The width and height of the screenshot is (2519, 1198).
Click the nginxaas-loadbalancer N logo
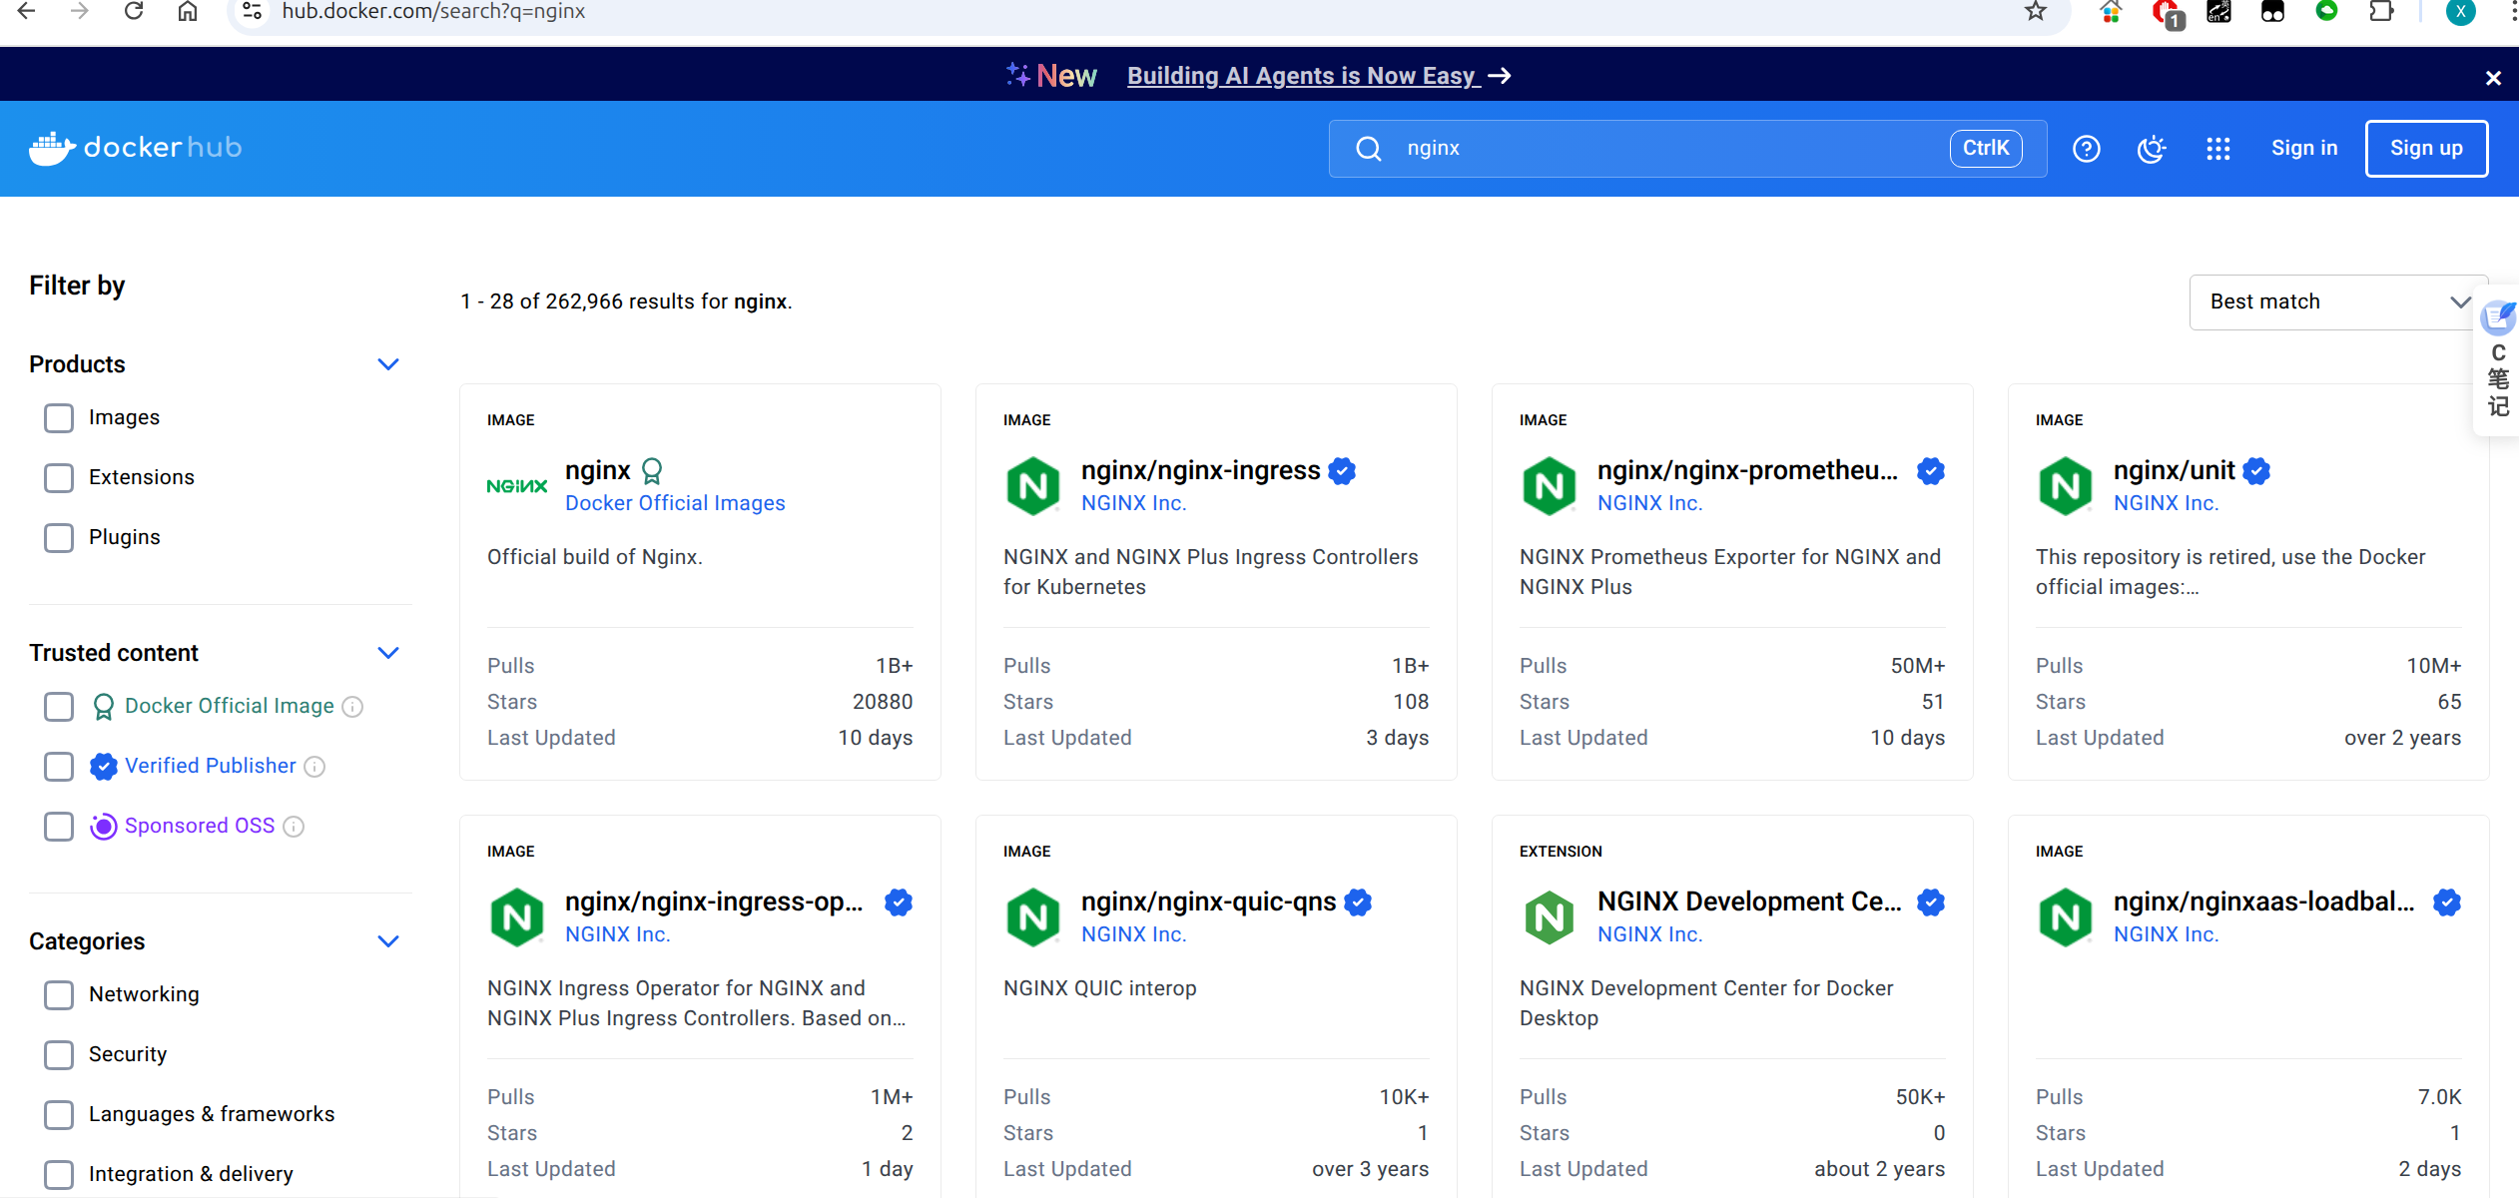tap(2066, 917)
